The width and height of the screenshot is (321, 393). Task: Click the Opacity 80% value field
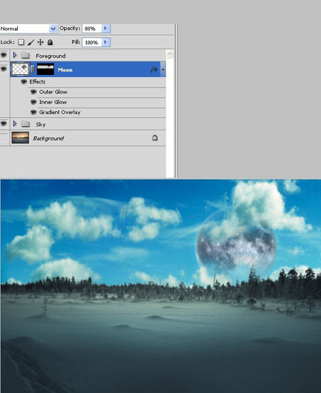click(92, 29)
